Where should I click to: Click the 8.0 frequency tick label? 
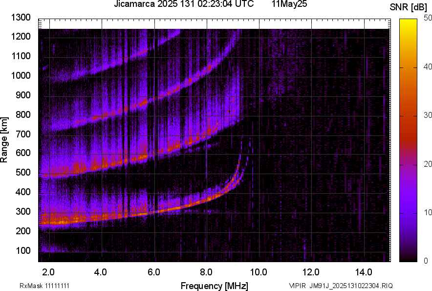click(206, 272)
